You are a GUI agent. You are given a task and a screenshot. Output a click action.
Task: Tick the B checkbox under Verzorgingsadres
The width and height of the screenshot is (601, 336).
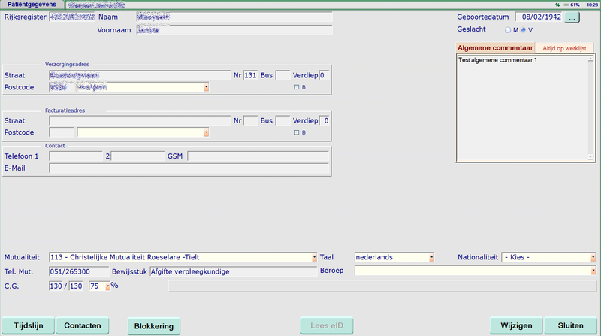pyautogui.click(x=296, y=87)
